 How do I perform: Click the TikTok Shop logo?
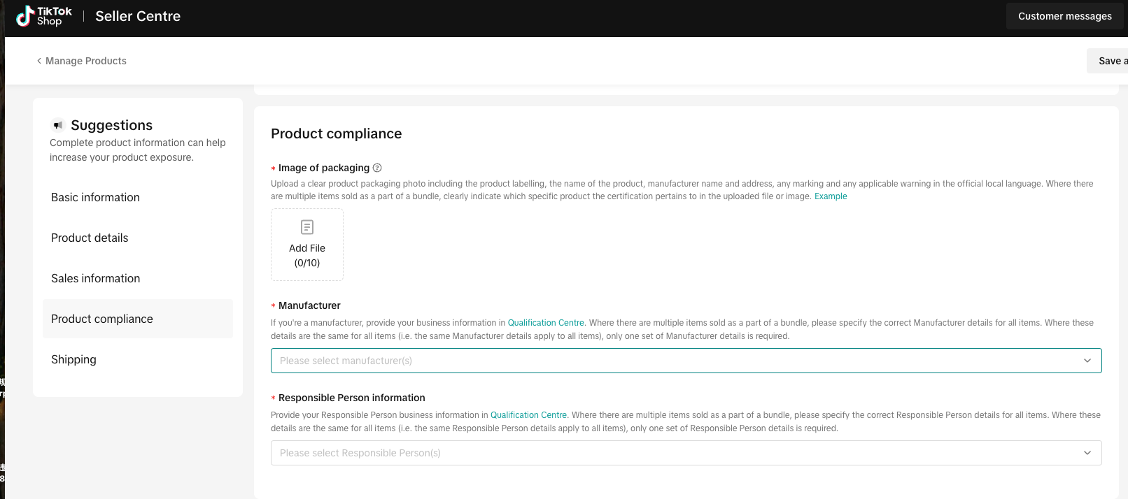[x=44, y=16]
